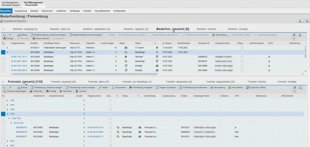Collapse the Beddingen Beauftragt group row

click(8, 52)
